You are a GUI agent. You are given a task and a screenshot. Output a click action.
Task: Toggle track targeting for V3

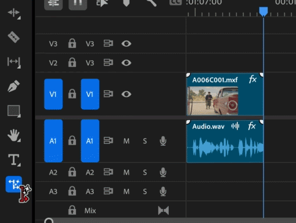tap(90, 43)
